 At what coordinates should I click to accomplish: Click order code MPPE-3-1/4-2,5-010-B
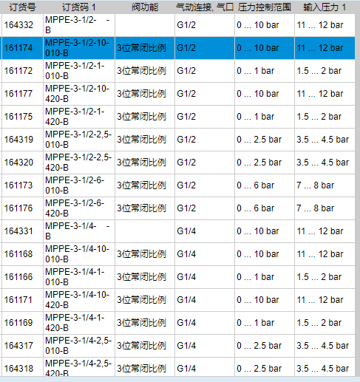pyautogui.click(x=78, y=346)
